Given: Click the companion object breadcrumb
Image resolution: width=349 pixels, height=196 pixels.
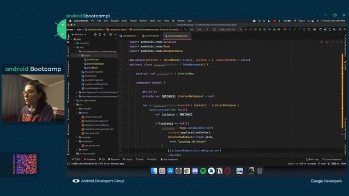Looking at the screenshot, I should [x=117, y=29].
